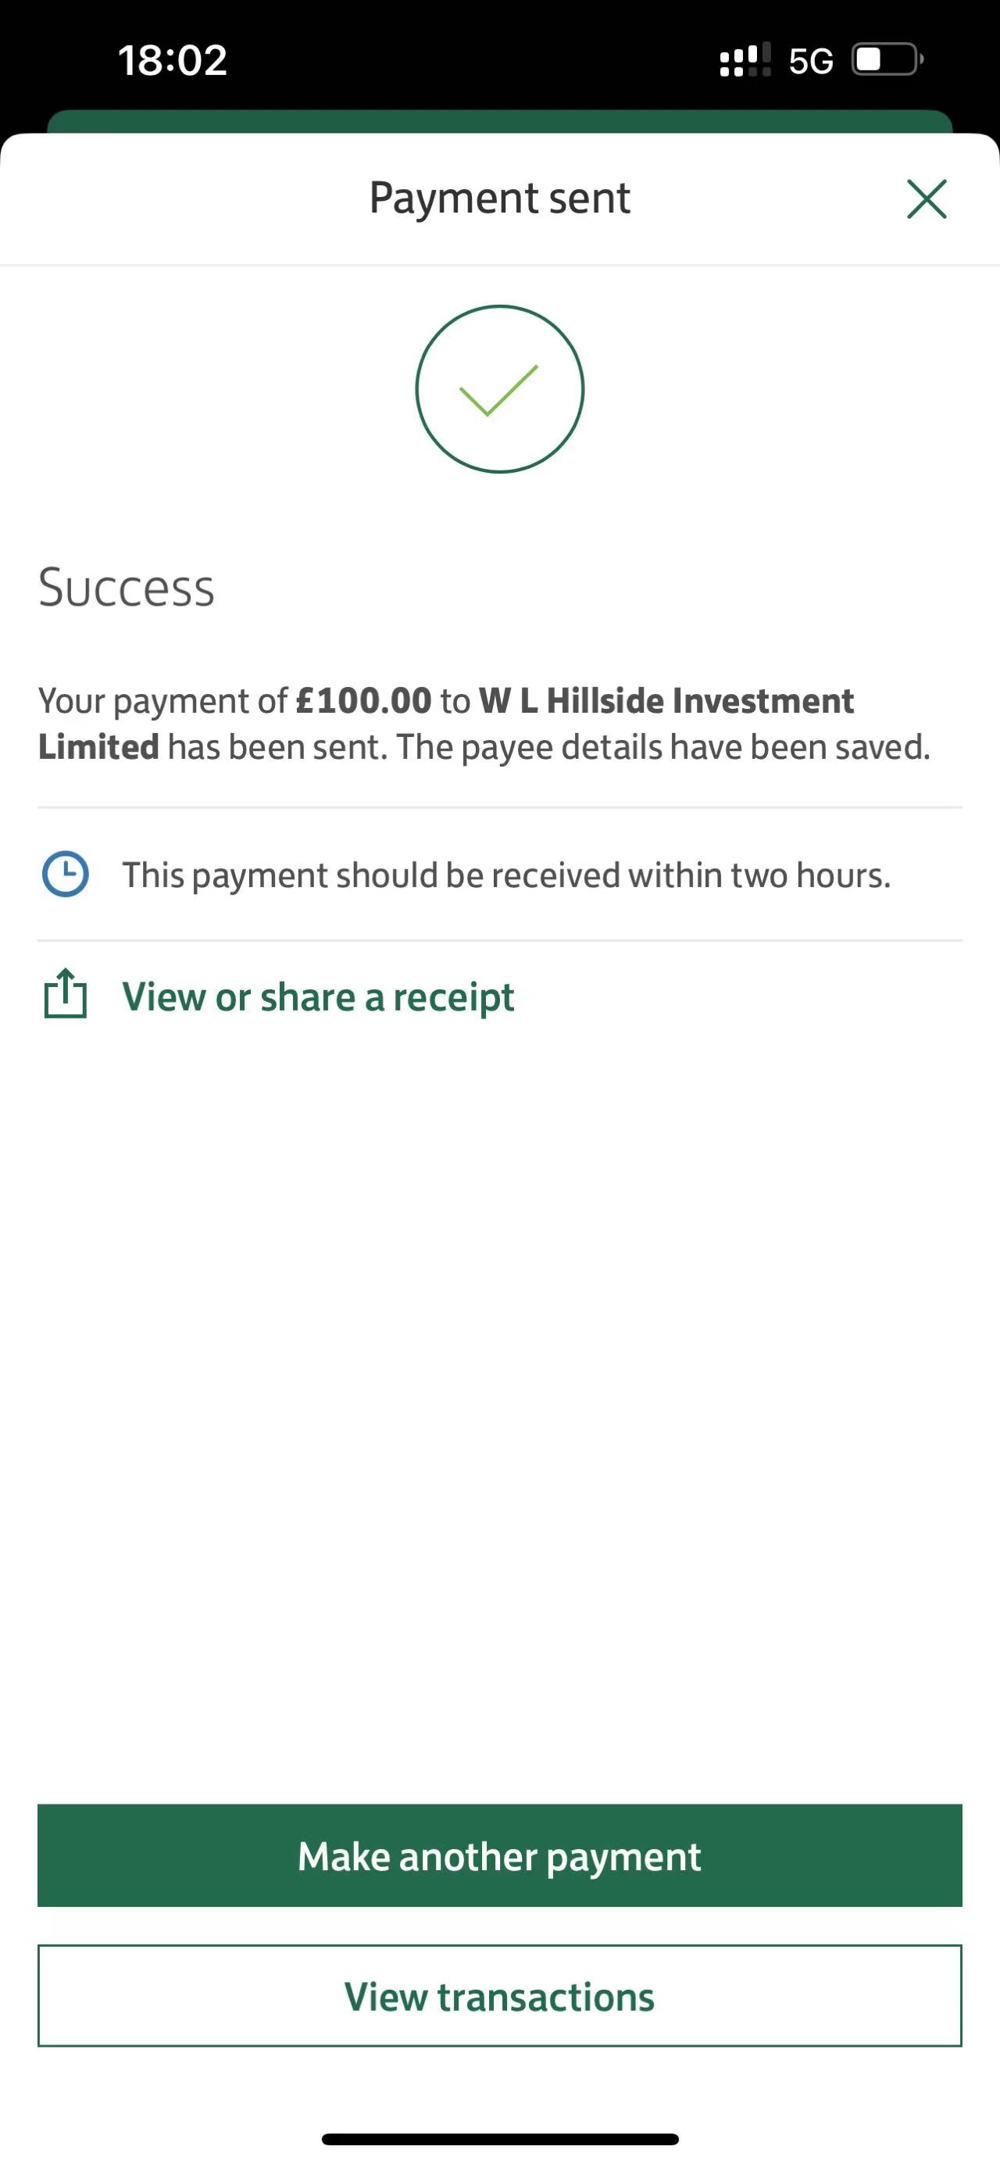Viewport: 1000px width, 2164px height.
Task: Tap the home indicator bar
Action: click(x=499, y=2139)
